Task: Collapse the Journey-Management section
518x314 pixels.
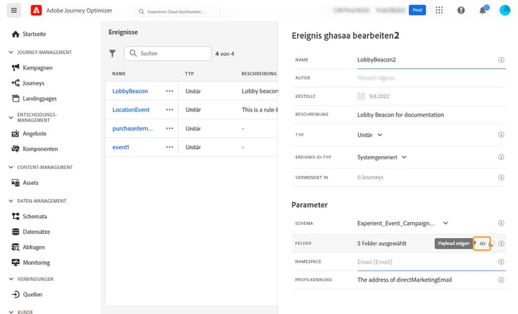Action: coord(10,52)
